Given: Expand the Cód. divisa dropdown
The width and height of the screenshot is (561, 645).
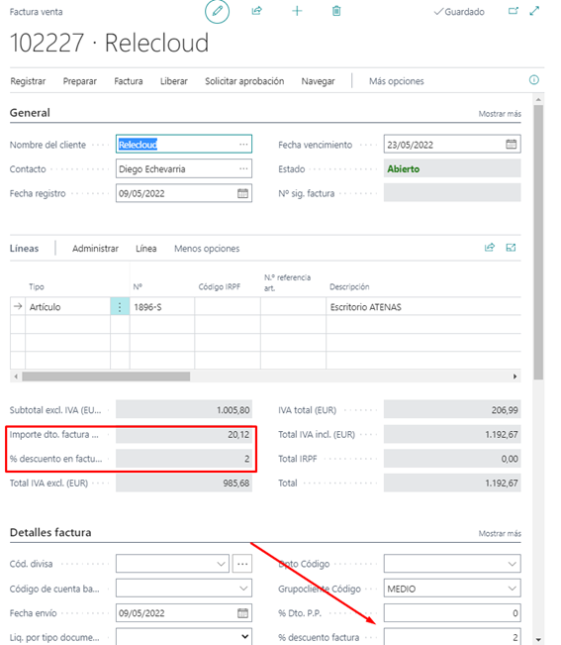Looking at the screenshot, I should pyautogui.click(x=222, y=564).
